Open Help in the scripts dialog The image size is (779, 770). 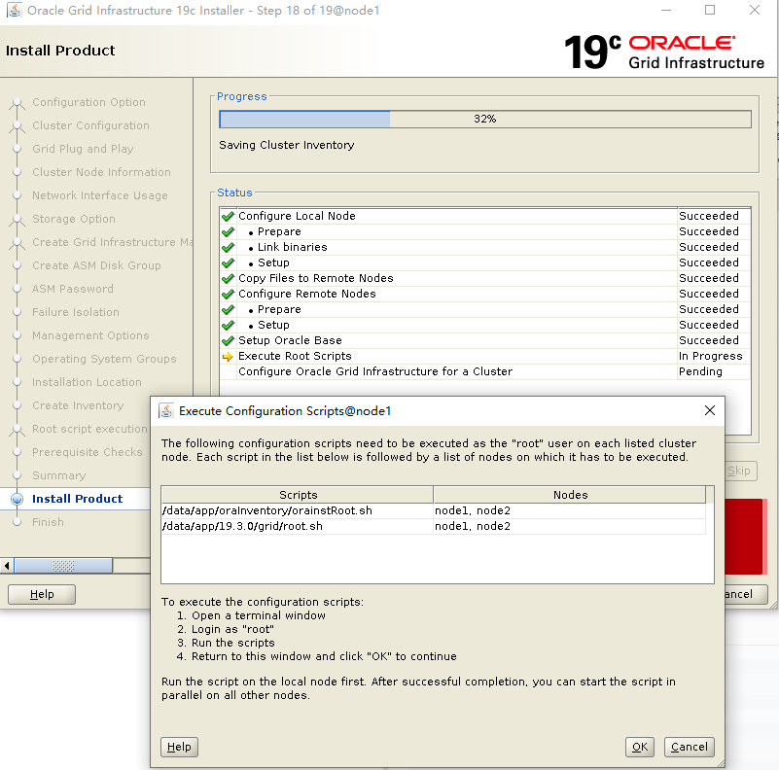[x=179, y=747]
